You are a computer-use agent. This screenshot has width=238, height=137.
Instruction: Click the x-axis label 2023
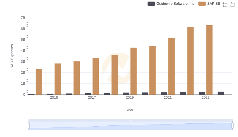tap(206, 97)
